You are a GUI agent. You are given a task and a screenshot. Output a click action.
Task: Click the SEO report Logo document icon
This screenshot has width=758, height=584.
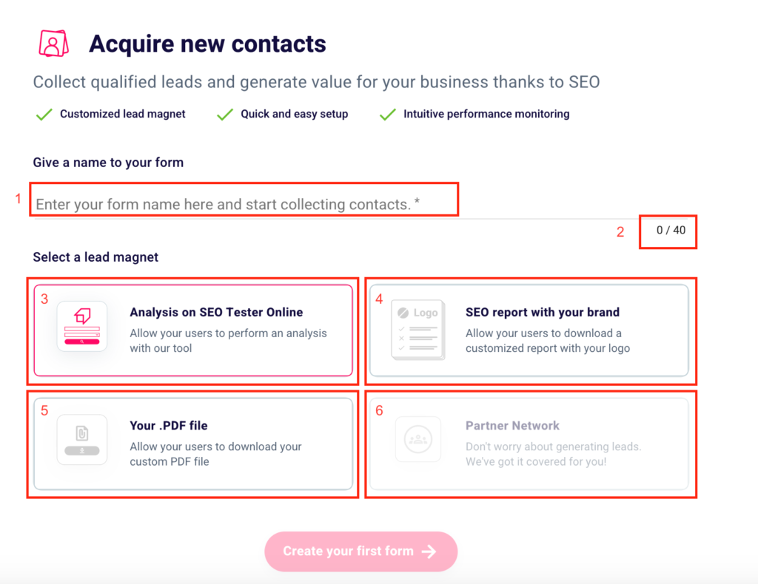417,330
